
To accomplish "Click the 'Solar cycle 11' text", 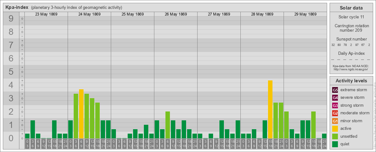I will 351,17.
